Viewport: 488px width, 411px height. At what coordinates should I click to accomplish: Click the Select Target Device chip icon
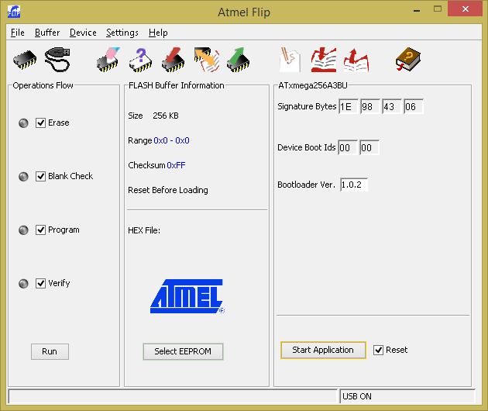click(x=25, y=59)
